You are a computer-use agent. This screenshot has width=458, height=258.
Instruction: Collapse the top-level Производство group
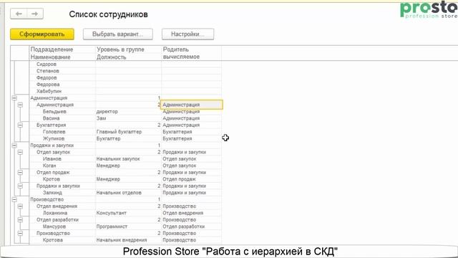[x=14, y=199]
